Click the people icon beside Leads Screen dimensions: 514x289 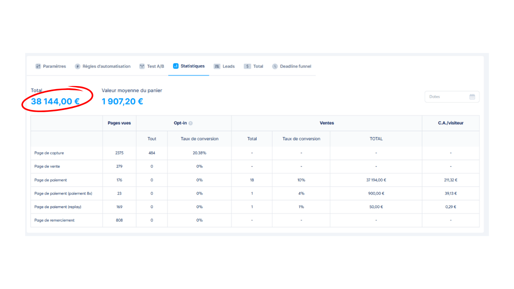point(217,66)
